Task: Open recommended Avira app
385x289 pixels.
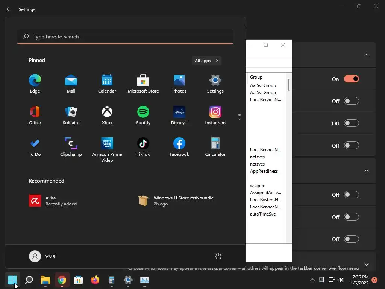Action: click(x=53, y=201)
